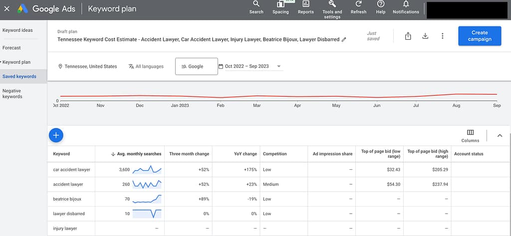Click the car accident lawyer trend sparkline
This screenshot has height=236, width=511.
(147, 169)
